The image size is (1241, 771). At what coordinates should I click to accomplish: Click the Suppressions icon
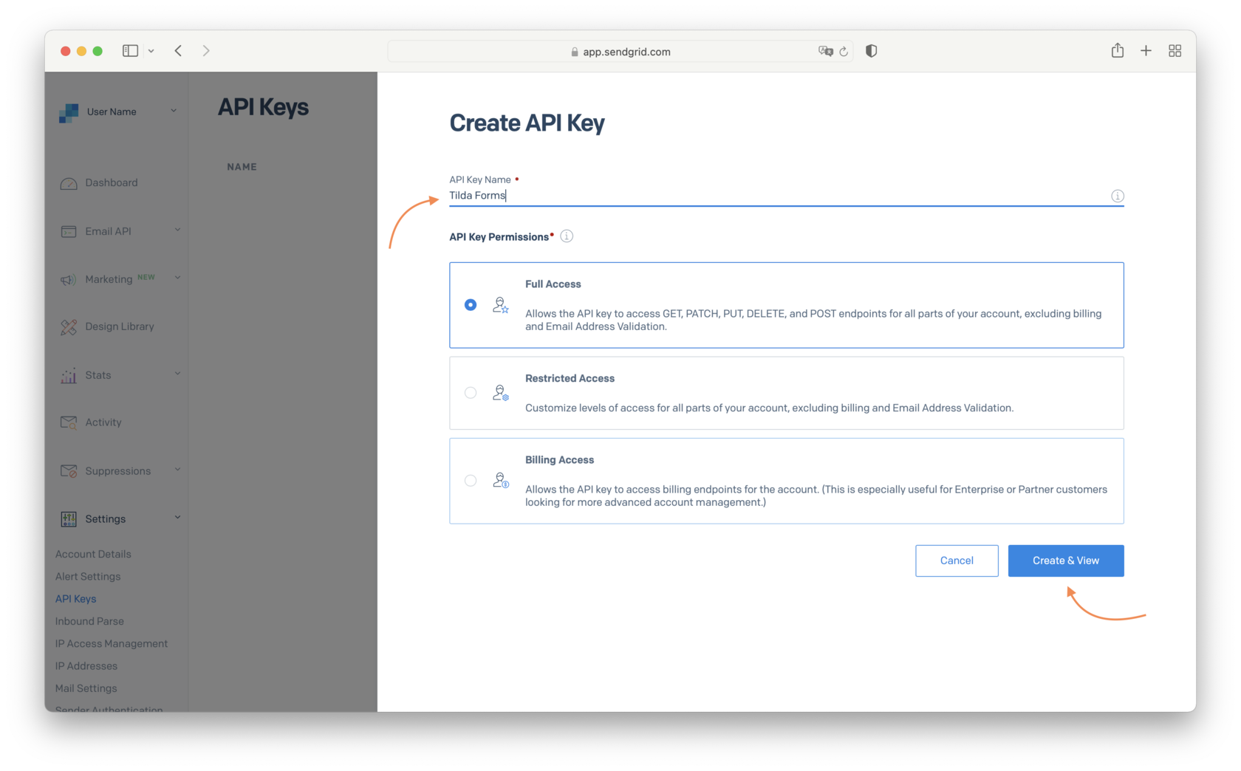click(69, 471)
